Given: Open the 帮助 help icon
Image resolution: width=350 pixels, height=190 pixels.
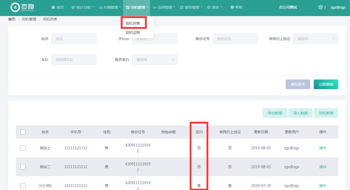Looking at the screenshot, I should pos(232,7).
